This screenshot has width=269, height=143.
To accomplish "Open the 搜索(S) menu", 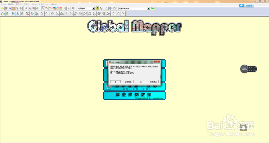I will (x=41, y=4).
